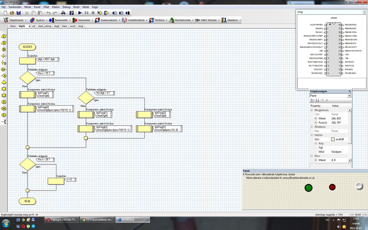Select the Decision diamond icon
This screenshot has height=230, width=368.
coord(4,56)
